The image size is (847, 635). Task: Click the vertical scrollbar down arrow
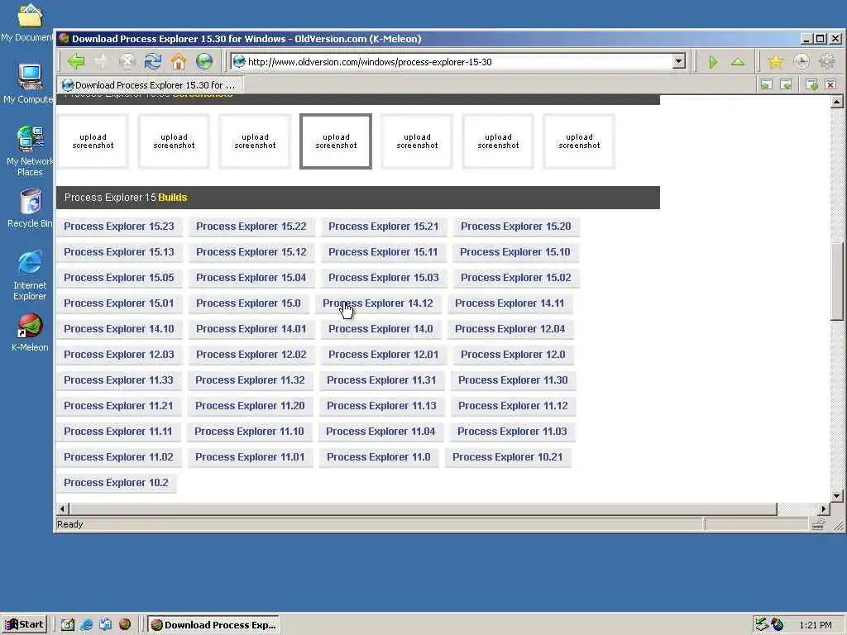coord(837,496)
